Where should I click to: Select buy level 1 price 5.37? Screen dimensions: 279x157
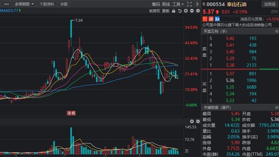pyautogui.click(x=230, y=74)
